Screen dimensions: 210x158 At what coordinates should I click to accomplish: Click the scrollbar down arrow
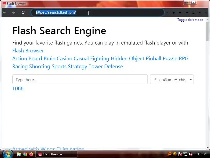coord(208,148)
